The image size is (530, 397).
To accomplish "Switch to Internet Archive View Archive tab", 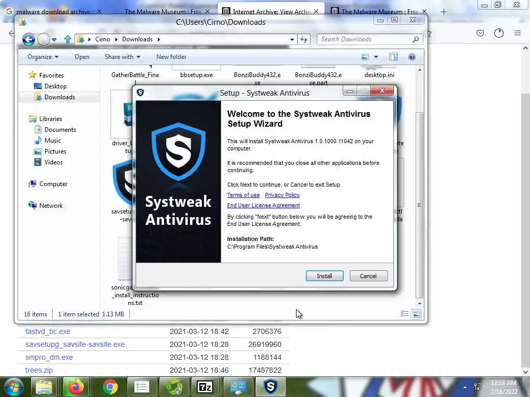I will (270, 11).
